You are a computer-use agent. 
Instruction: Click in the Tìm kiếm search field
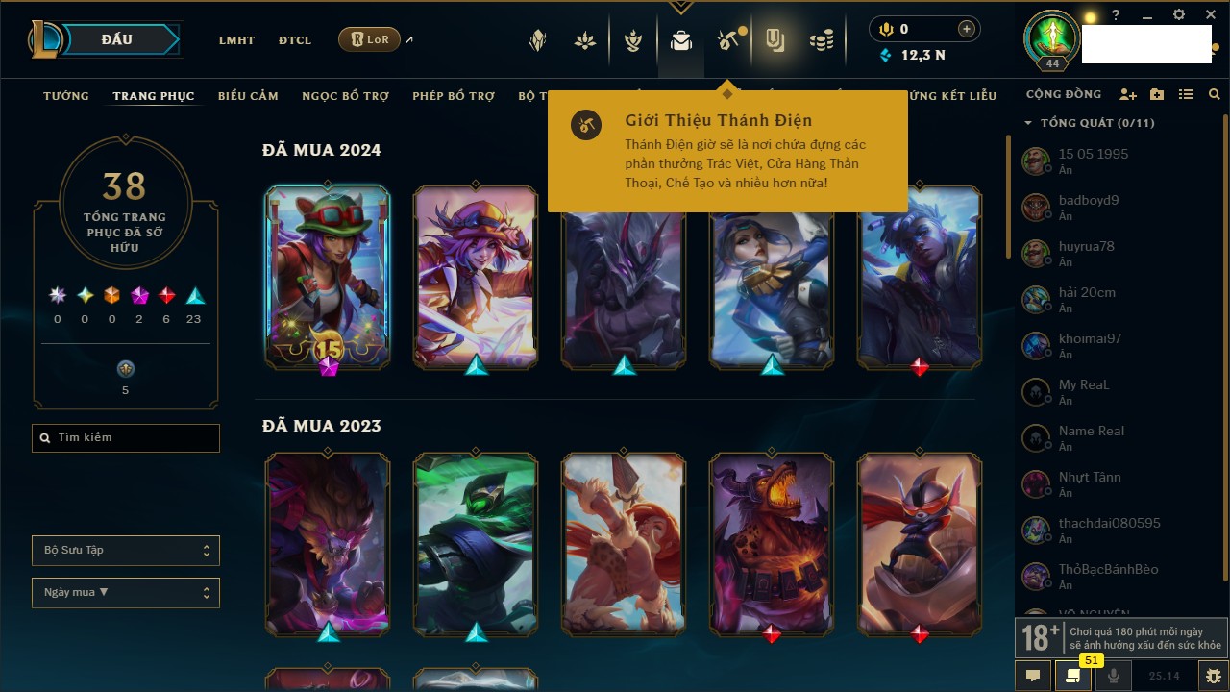126,438
